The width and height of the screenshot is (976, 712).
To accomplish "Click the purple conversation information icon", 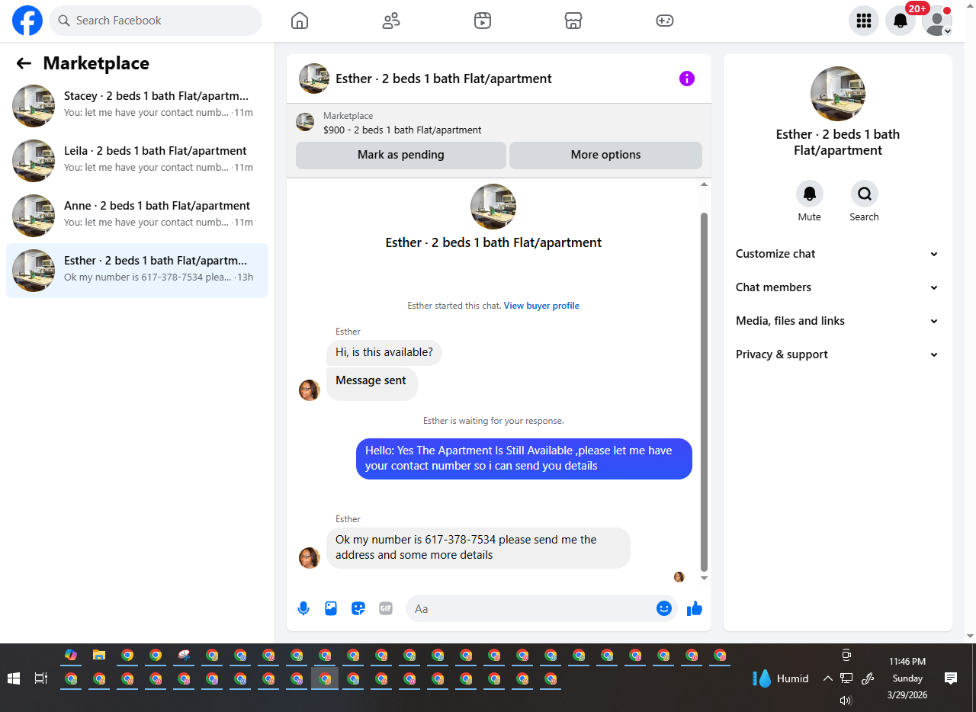I will (x=687, y=79).
